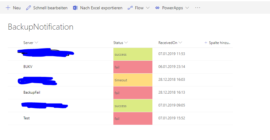270x140 pixels.
Task: Click the PowerApps diamond icon
Action: (x=157, y=8)
